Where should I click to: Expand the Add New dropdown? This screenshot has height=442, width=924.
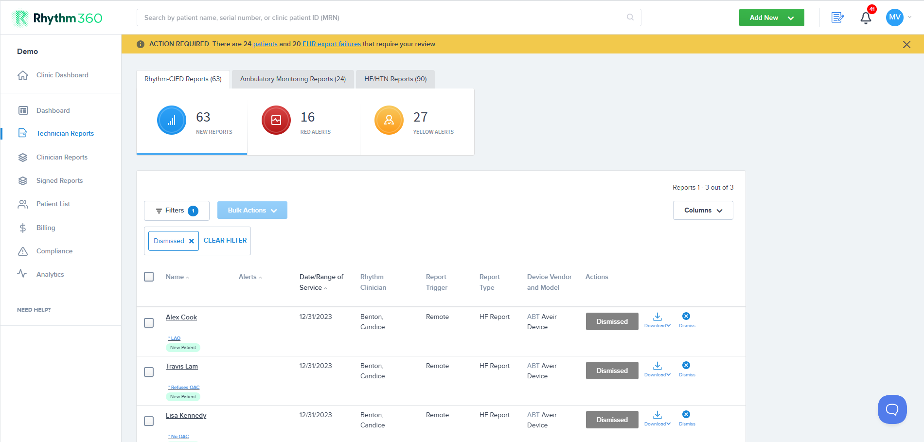point(771,18)
